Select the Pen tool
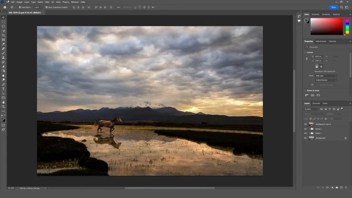 click(3, 84)
